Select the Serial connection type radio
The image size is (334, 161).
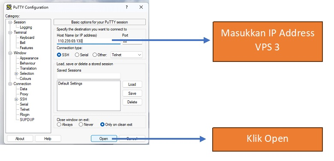click(77, 55)
